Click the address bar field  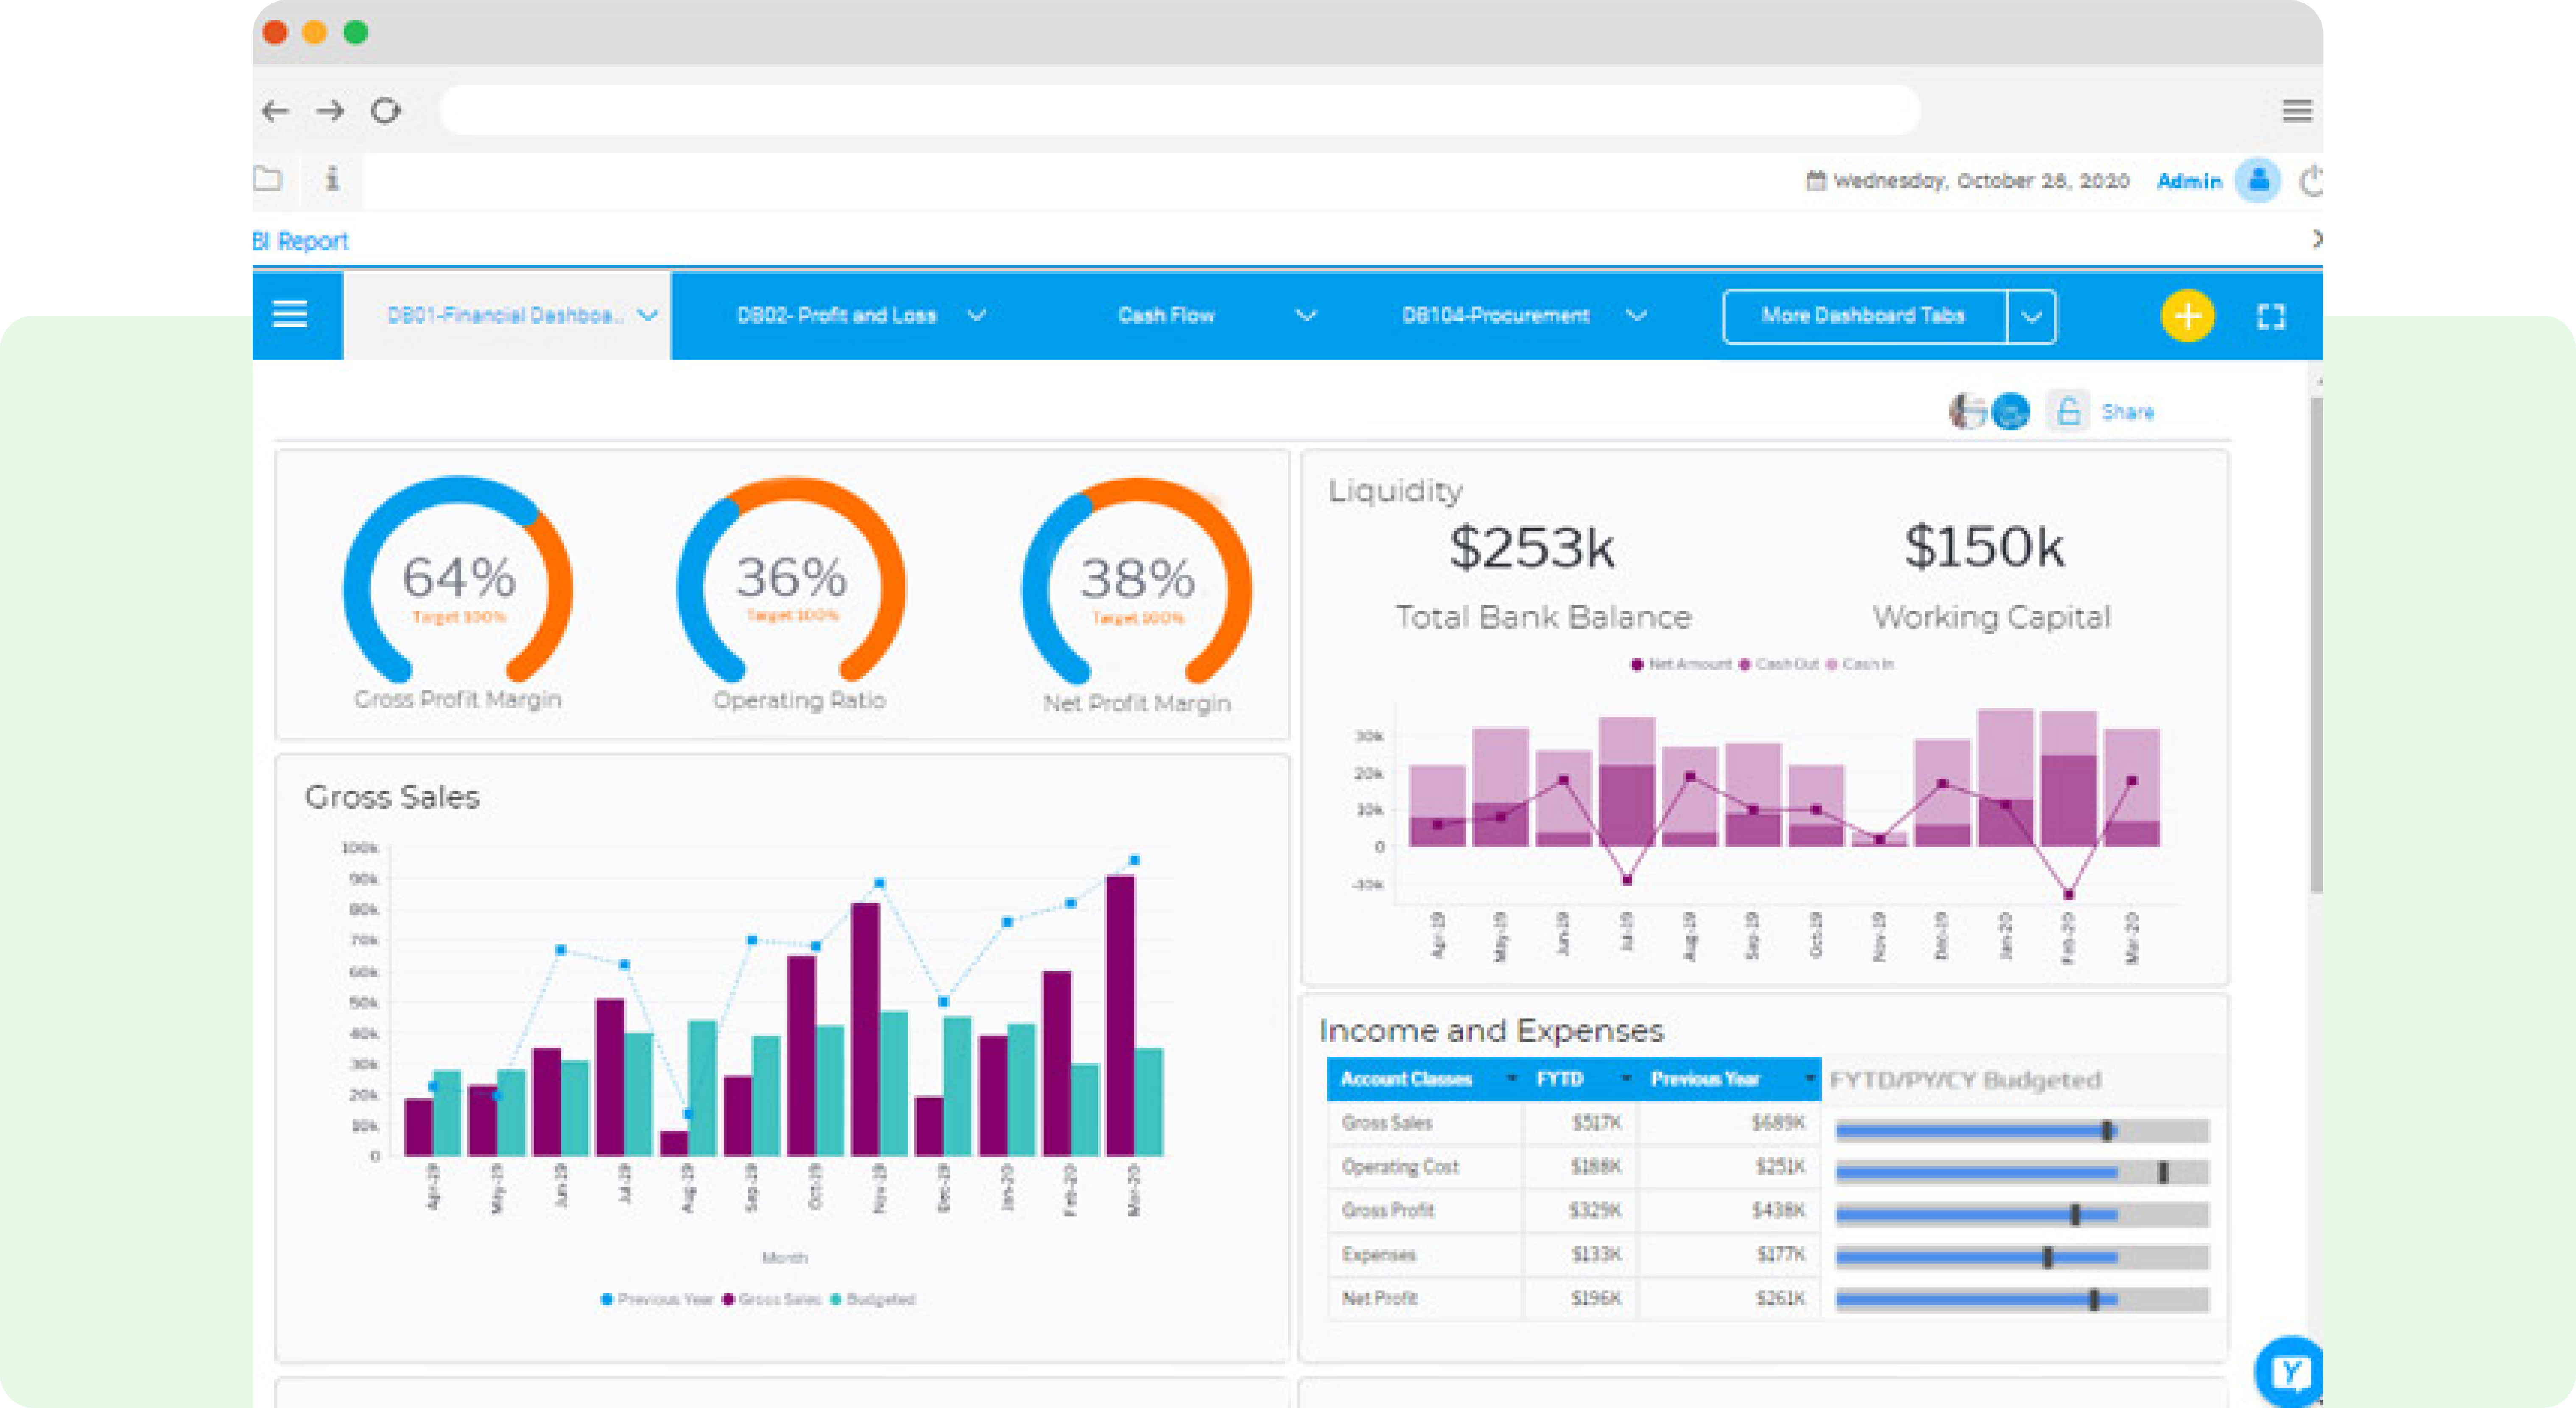tap(1179, 110)
